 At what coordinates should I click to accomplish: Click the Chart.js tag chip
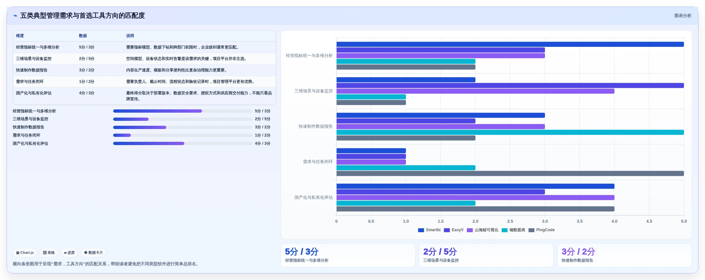pyautogui.click(x=25, y=253)
